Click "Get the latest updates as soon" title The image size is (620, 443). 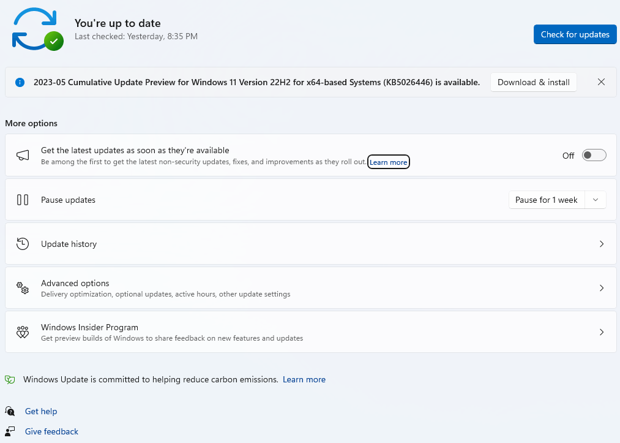pyautogui.click(x=135, y=151)
